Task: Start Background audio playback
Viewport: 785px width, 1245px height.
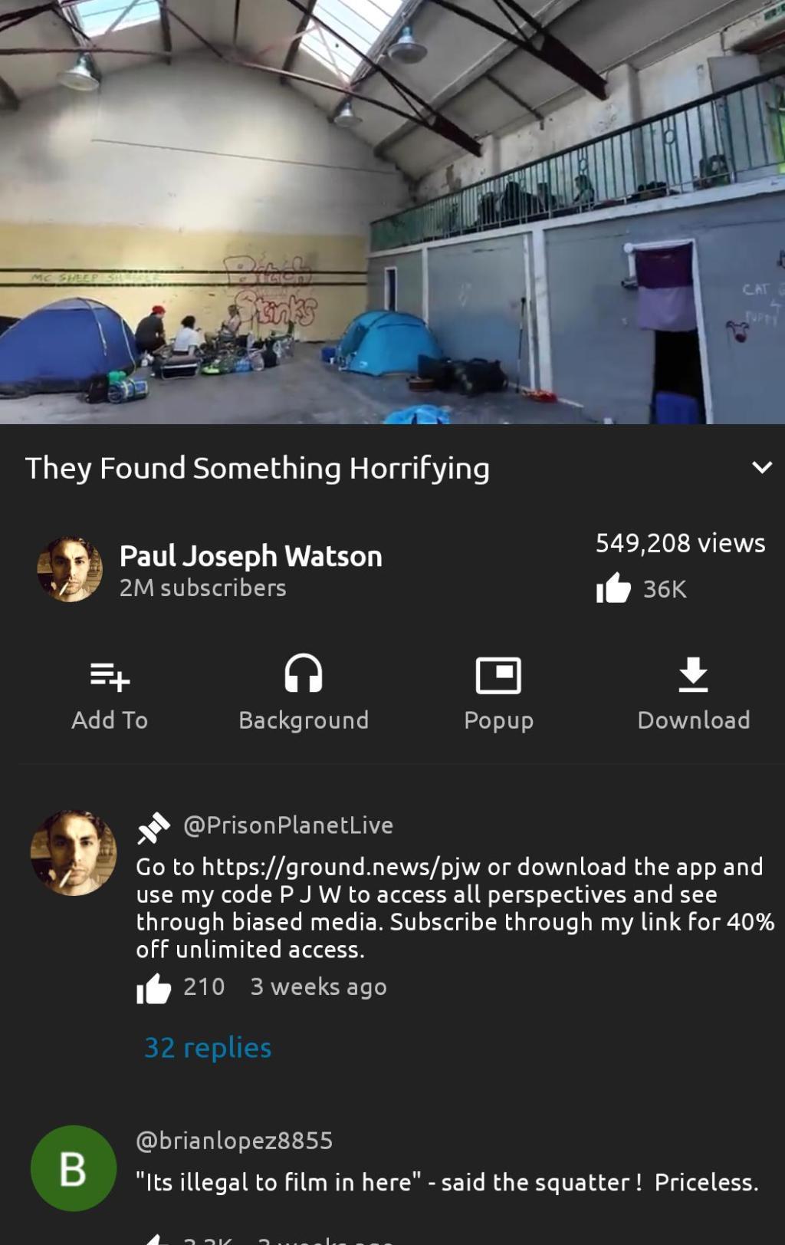Action: click(x=304, y=674)
